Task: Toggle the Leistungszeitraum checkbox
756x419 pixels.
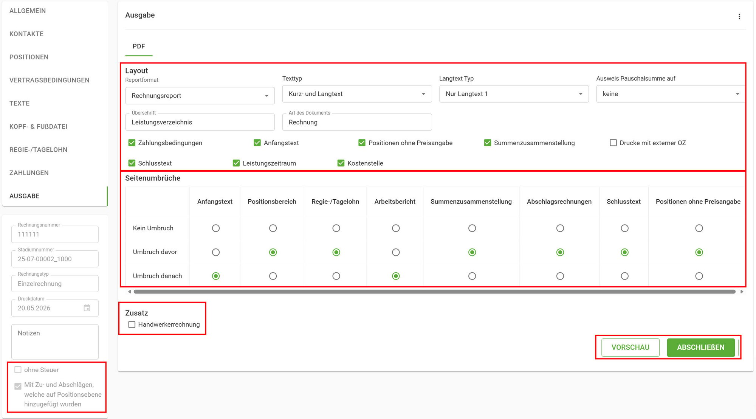Action: 236,163
